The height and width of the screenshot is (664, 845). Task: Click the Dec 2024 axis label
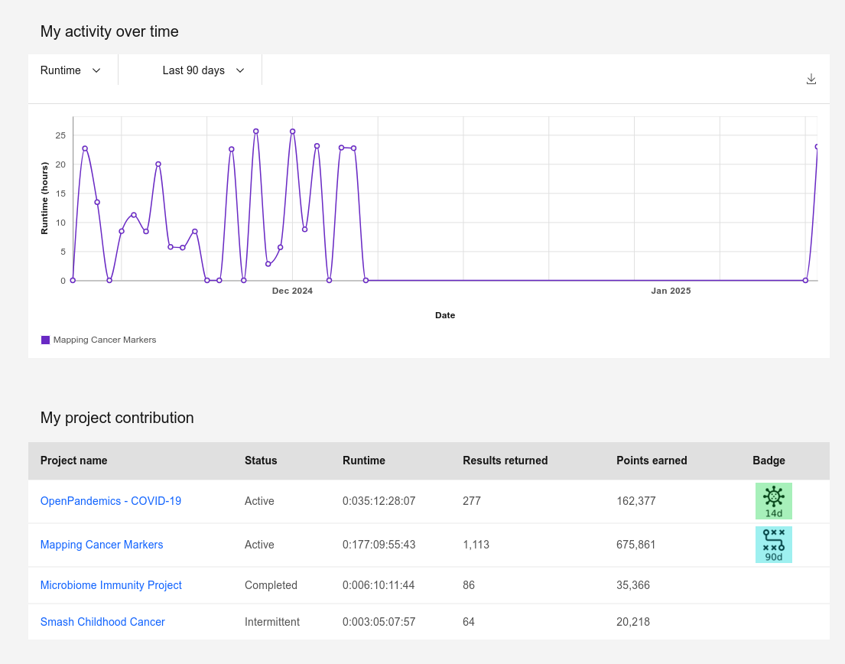pyautogui.click(x=292, y=291)
